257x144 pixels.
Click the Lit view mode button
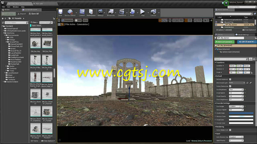pyautogui.click(x=78, y=20)
